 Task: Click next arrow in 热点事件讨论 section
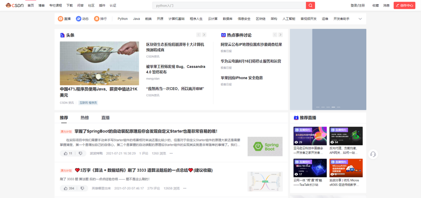pyautogui.click(x=281, y=35)
